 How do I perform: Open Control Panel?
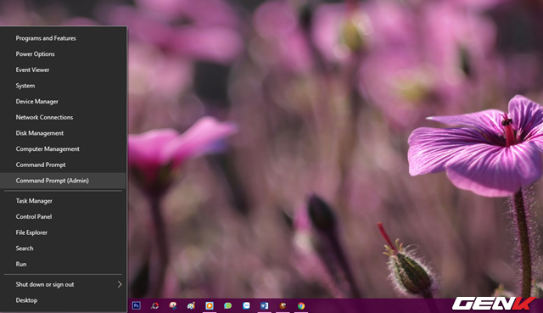point(63,217)
